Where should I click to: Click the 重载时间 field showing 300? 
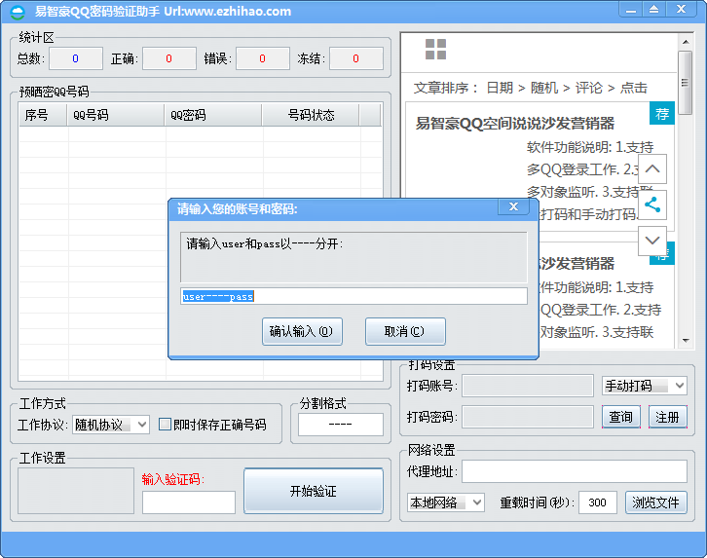pyautogui.click(x=597, y=502)
